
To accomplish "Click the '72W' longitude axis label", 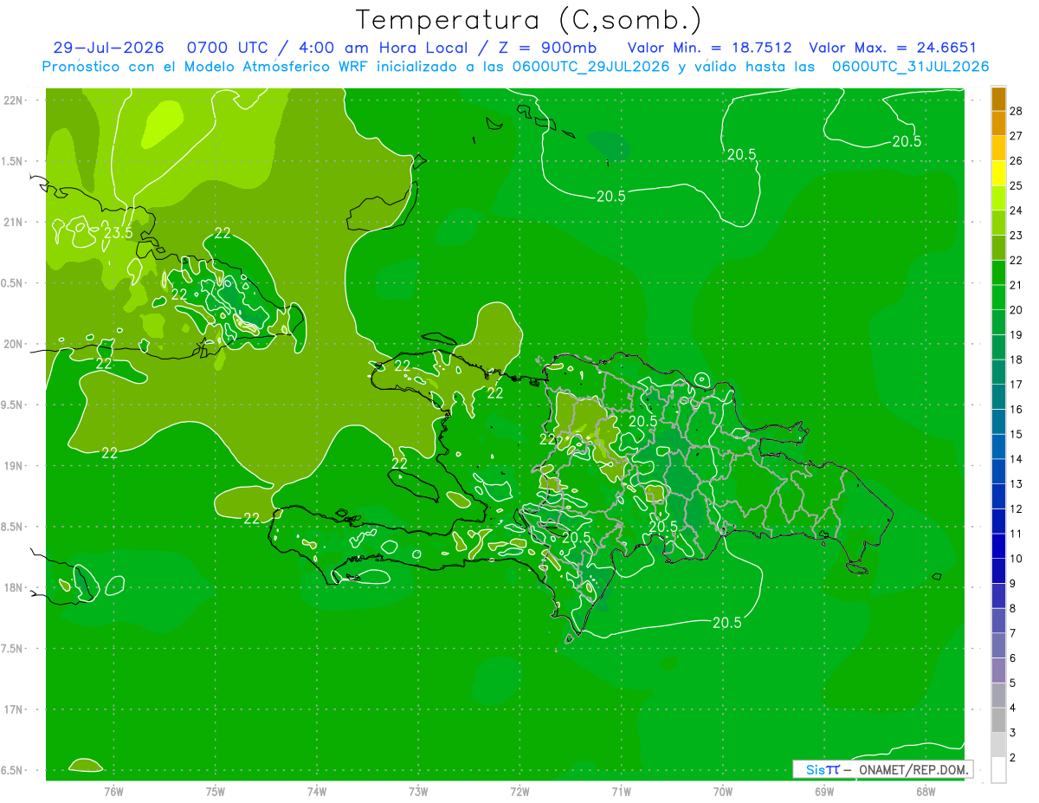I will (519, 791).
